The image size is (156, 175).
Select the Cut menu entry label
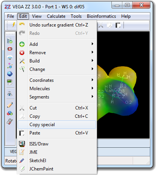(33, 108)
